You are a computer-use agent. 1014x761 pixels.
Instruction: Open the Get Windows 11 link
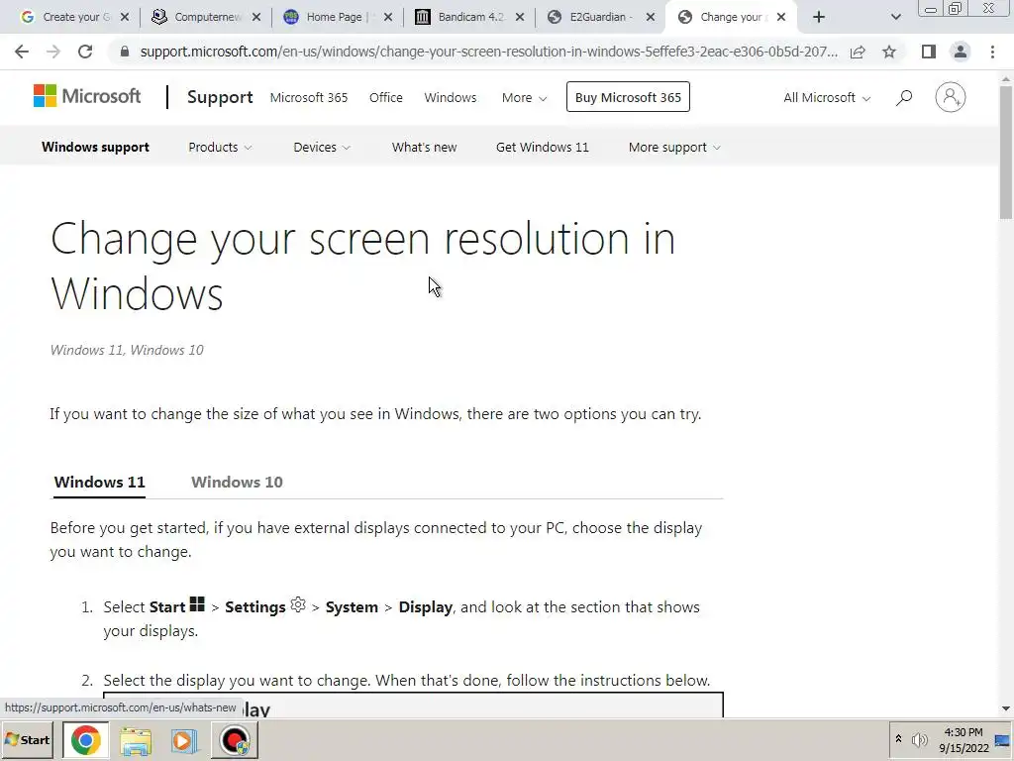[543, 148]
